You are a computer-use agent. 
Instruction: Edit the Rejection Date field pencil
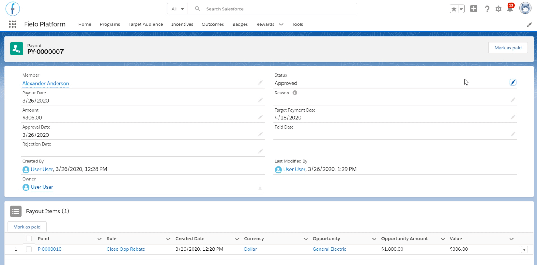click(260, 151)
